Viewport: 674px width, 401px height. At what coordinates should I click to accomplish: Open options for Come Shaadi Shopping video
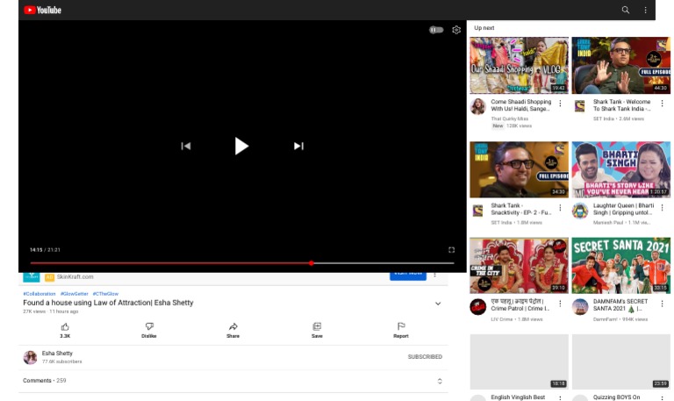(560, 104)
